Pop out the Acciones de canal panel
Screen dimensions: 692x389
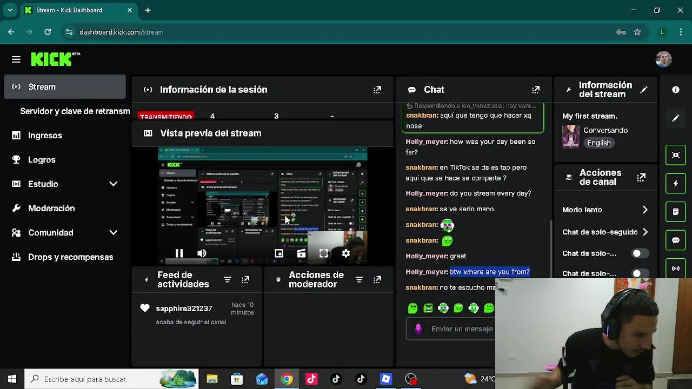[x=641, y=177]
